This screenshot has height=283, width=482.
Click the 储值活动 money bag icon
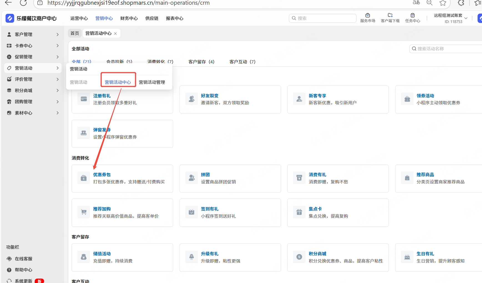point(84,257)
